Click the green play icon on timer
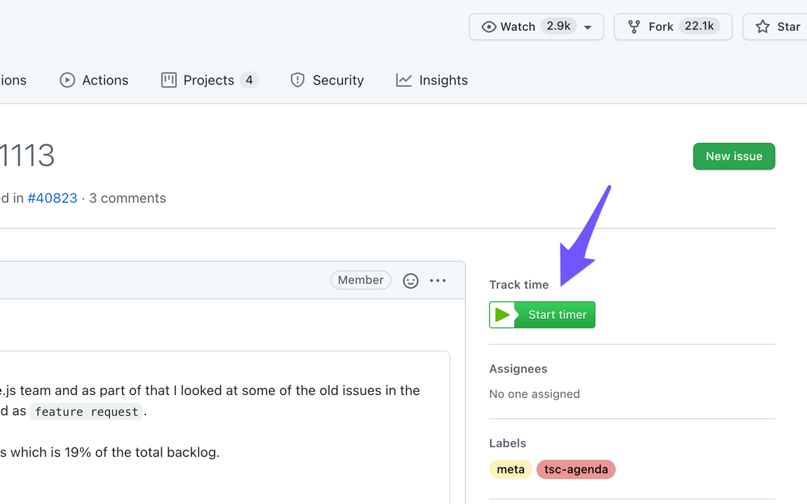Image resolution: width=807 pixels, height=504 pixels. click(502, 315)
